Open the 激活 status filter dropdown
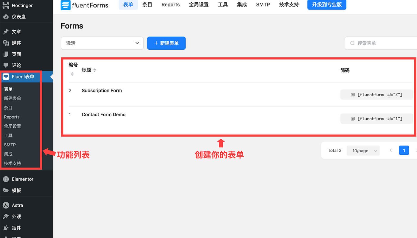Viewport: 417px width, 238px height. pos(102,43)
